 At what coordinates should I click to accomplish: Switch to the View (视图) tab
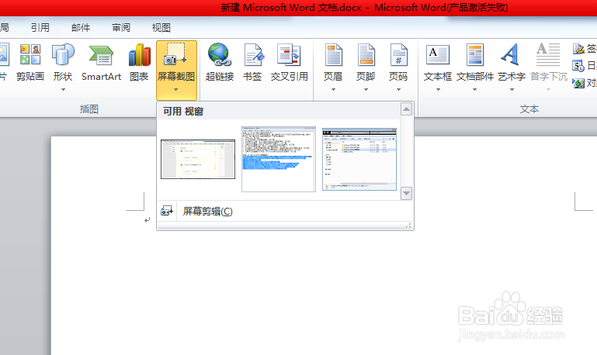click(x=161, y=28)
